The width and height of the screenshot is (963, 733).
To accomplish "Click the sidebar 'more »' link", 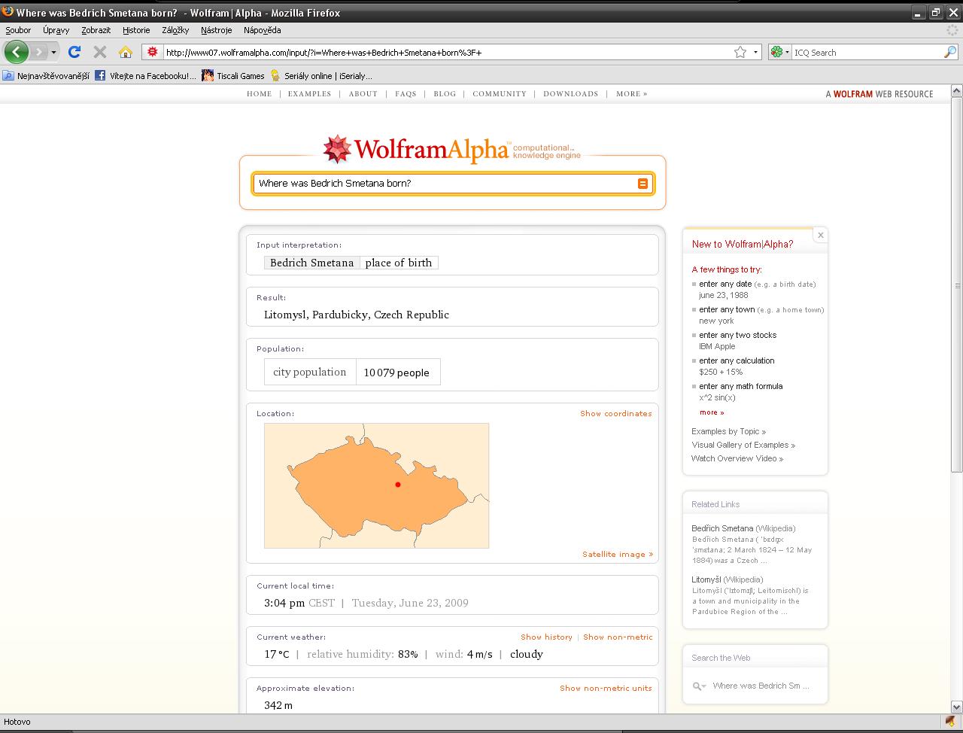I will coord(712,412).
